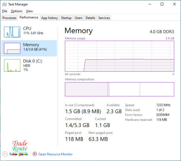Click the Task Manager title bar icon
Screen dimensions: 181x161
5,4
